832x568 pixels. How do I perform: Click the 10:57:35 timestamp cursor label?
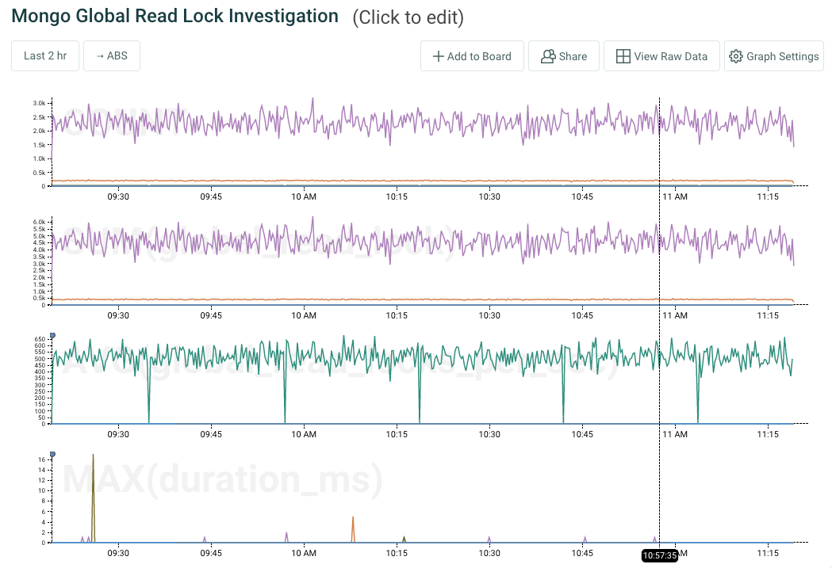[660, 555]
